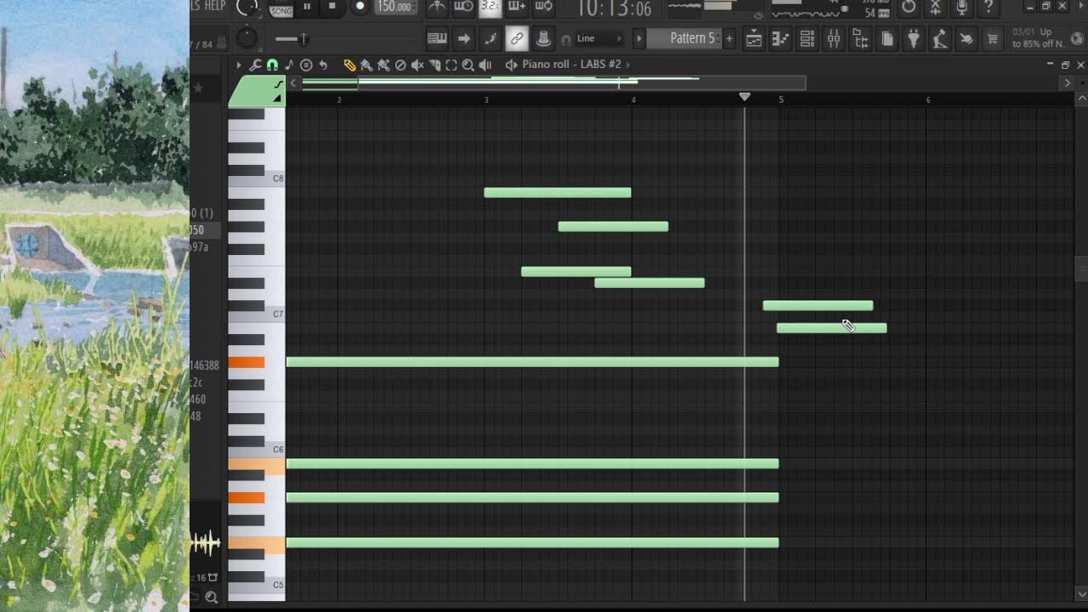Stop playback
The height and width of the screenshot is (612, 1088).
coord(332,7)
